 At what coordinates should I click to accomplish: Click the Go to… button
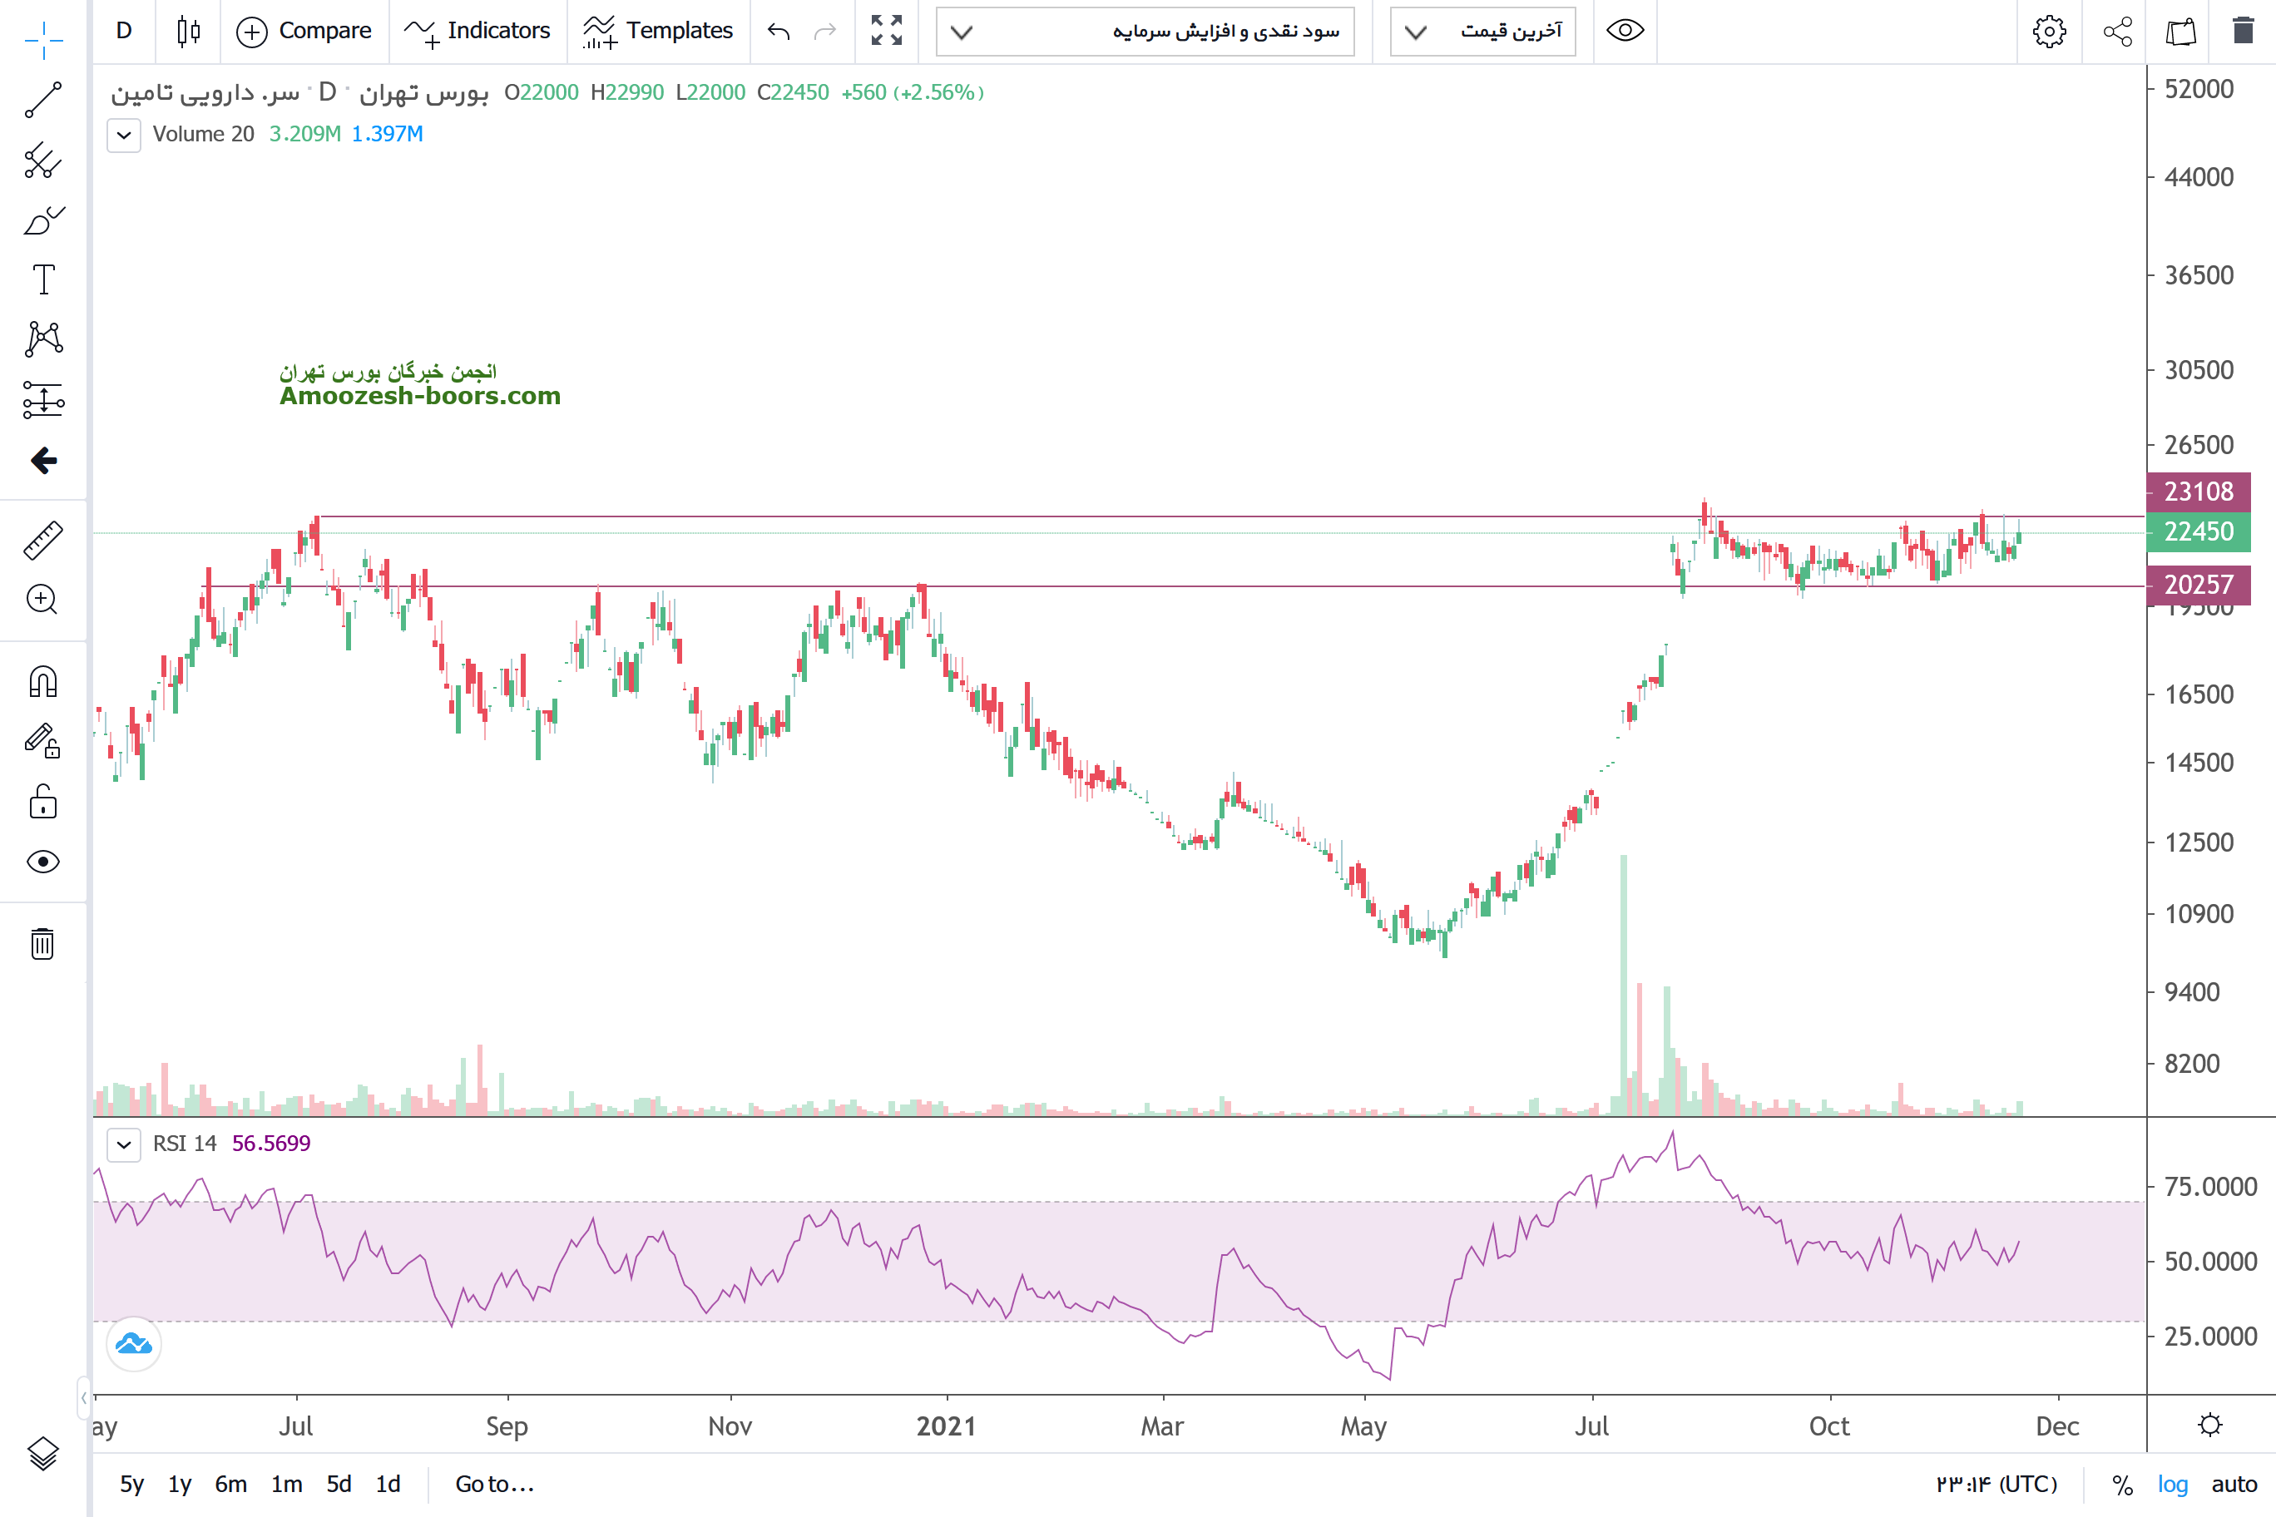494,1484
